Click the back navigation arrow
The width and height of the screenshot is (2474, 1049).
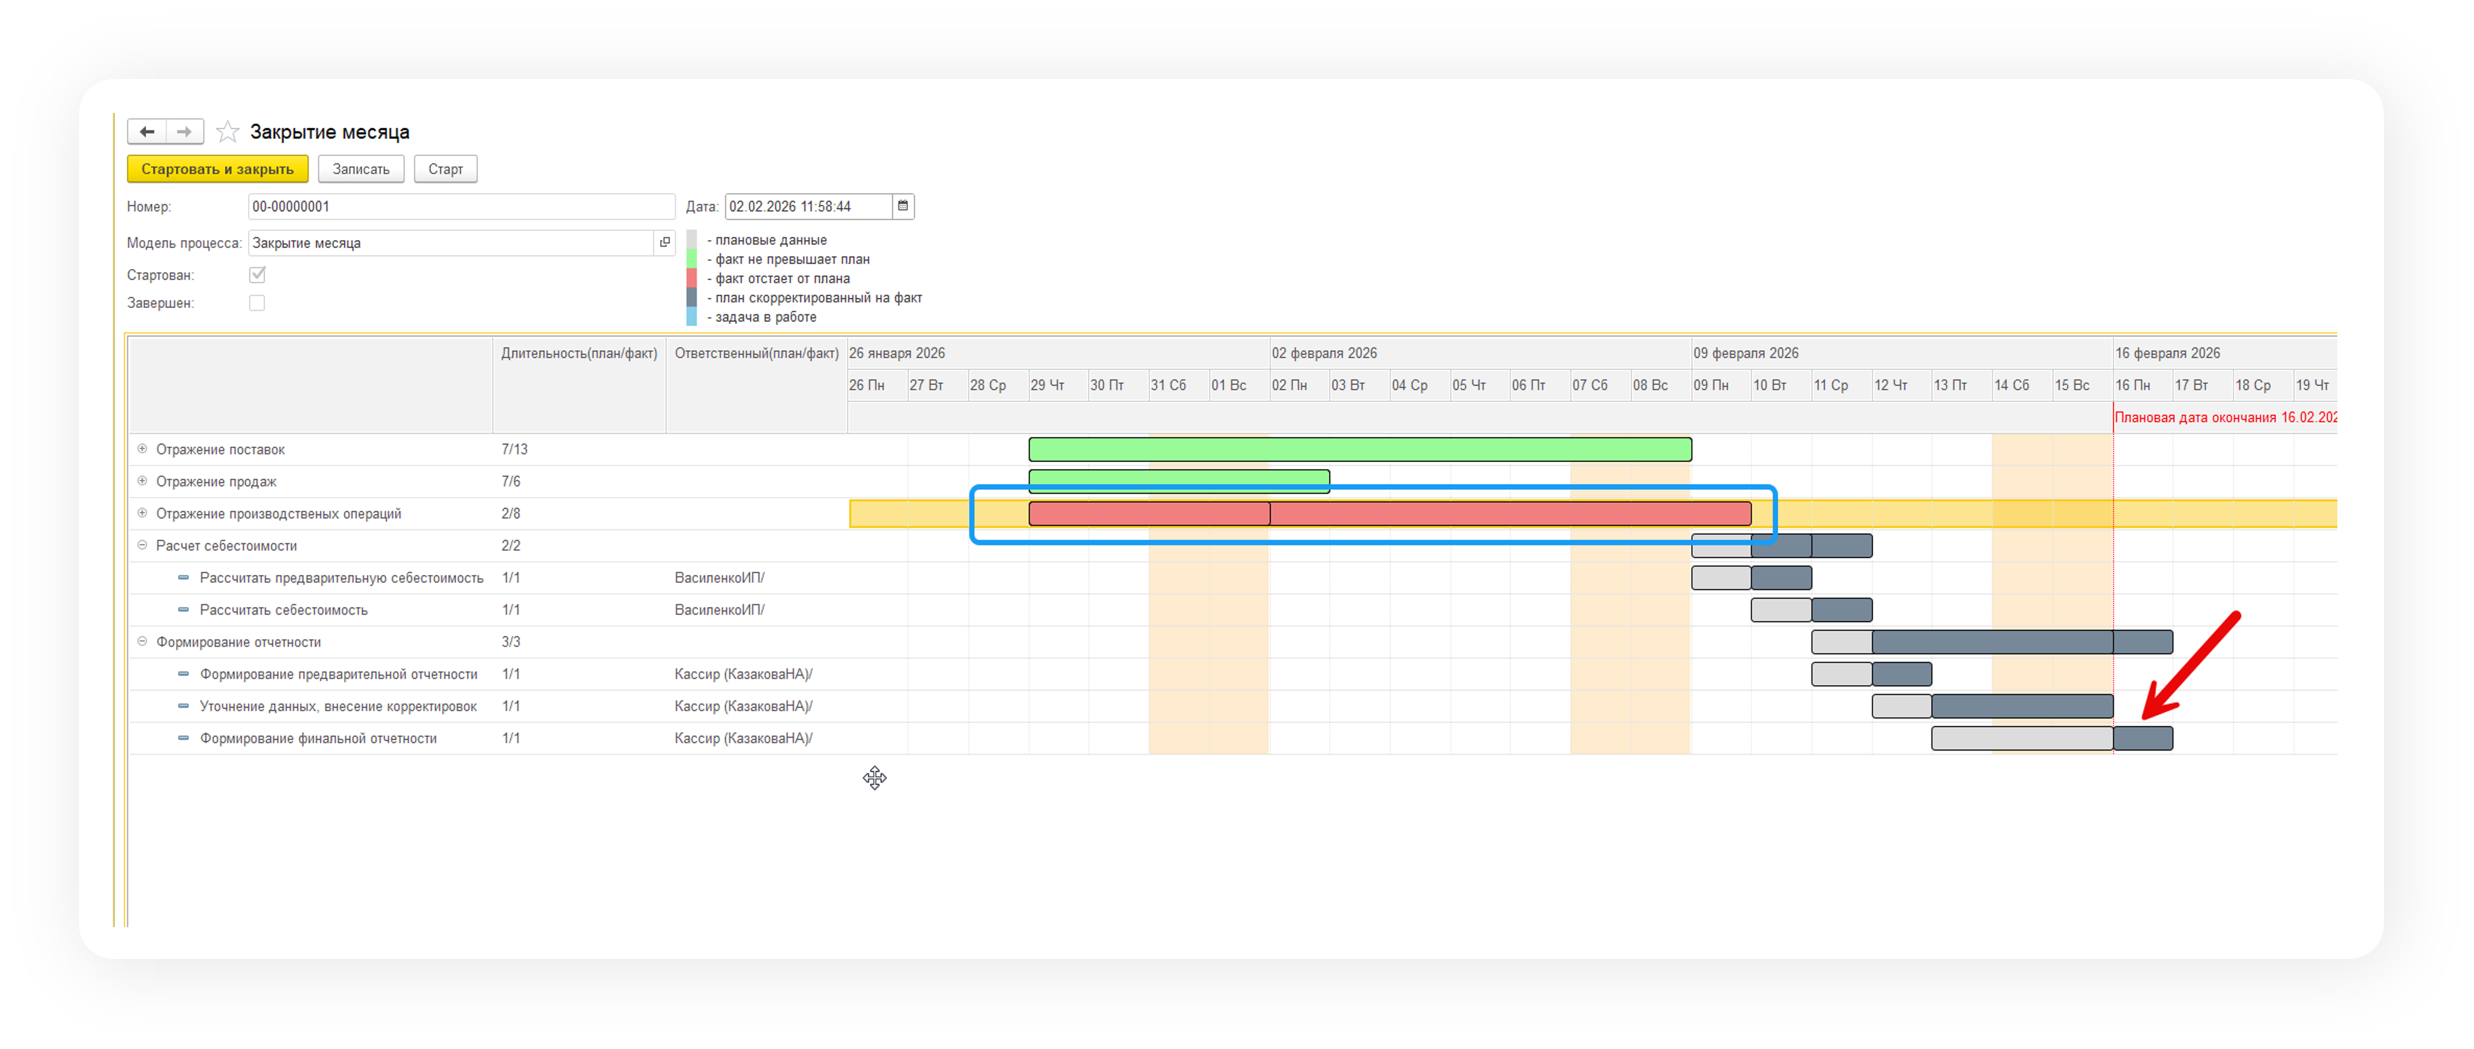coord(147,131)
